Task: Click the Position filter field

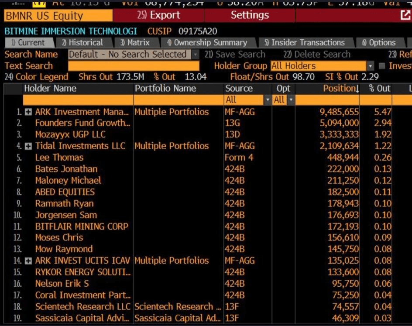Action: click(327, 100)
